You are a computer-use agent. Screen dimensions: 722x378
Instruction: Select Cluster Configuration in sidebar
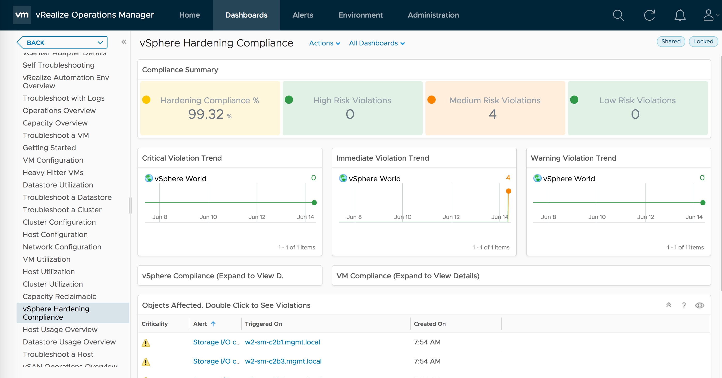coord(59,222)
